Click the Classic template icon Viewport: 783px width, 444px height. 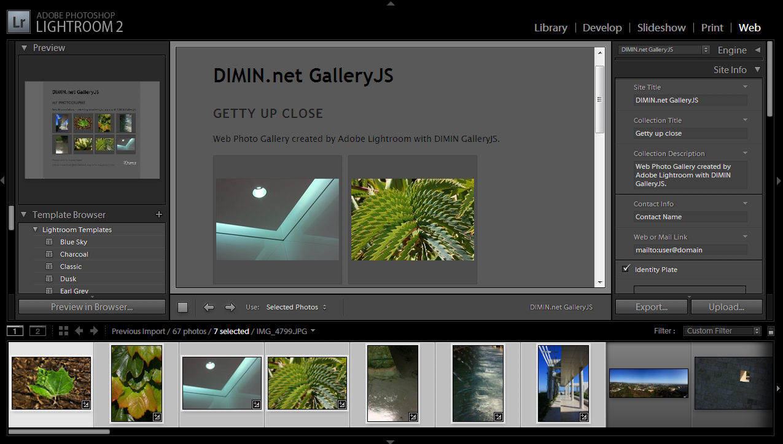[x=50, y=267]
